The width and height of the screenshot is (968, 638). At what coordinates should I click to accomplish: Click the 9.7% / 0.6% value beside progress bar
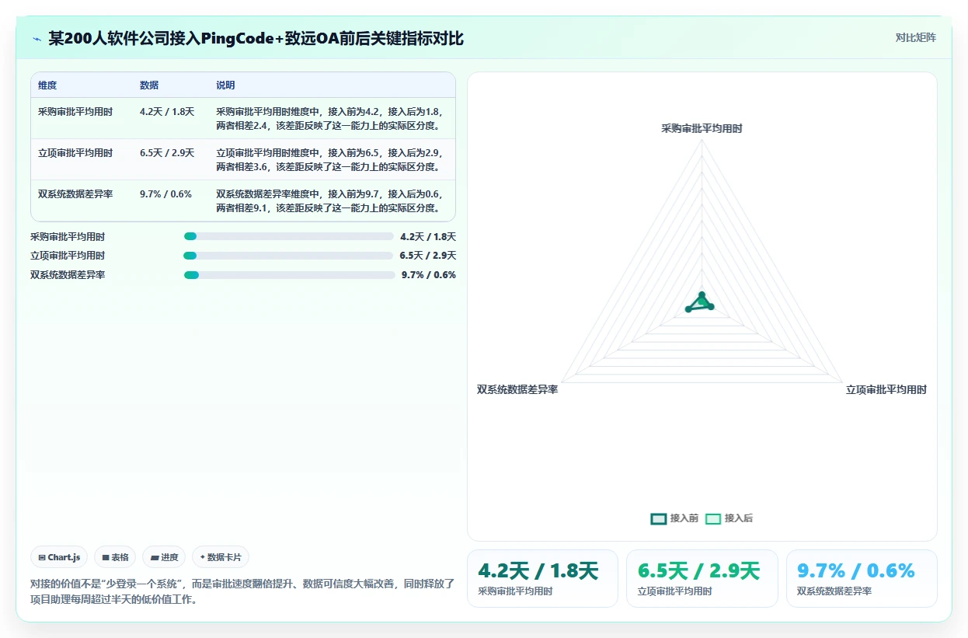(429, 274)
